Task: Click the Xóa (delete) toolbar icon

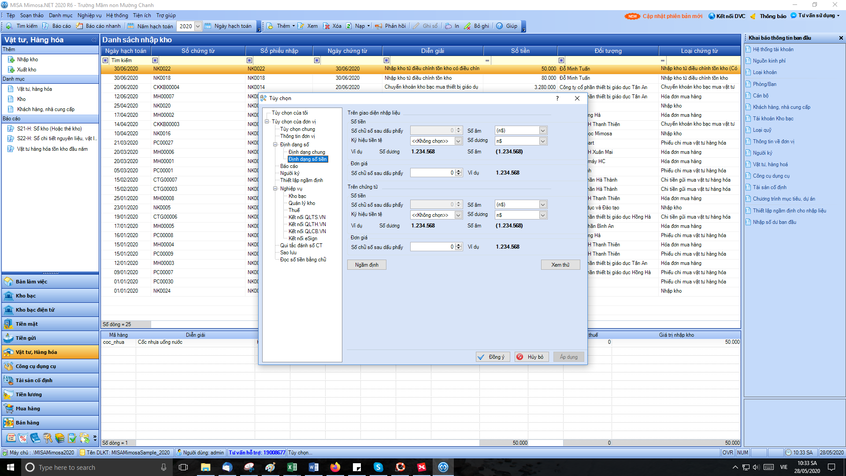Action: point(327,26)
